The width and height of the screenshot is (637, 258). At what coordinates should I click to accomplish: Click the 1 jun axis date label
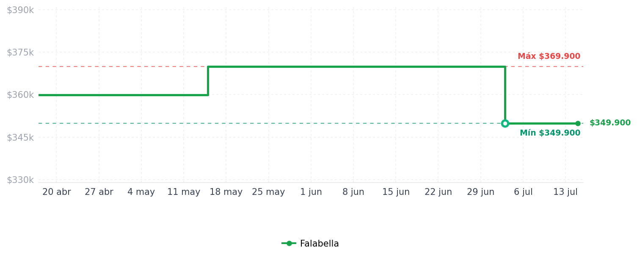coord(311,192)
